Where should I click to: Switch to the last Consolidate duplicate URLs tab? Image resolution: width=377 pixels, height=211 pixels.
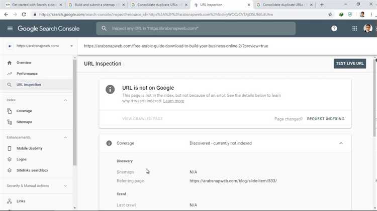tap(285, 5)
